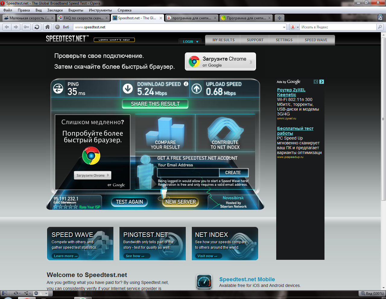Click the TEST AGAIN button

click(129, 202)
